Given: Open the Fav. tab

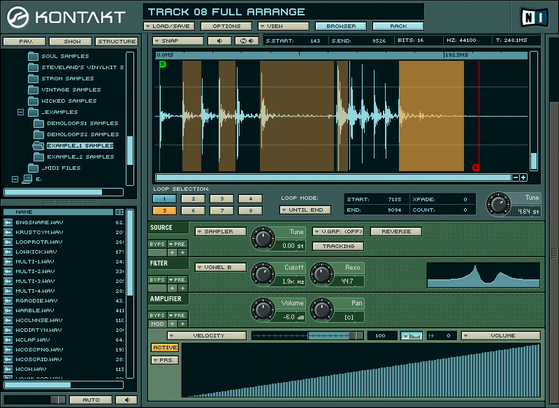Looking at the screenshot, I should point(24,41).
